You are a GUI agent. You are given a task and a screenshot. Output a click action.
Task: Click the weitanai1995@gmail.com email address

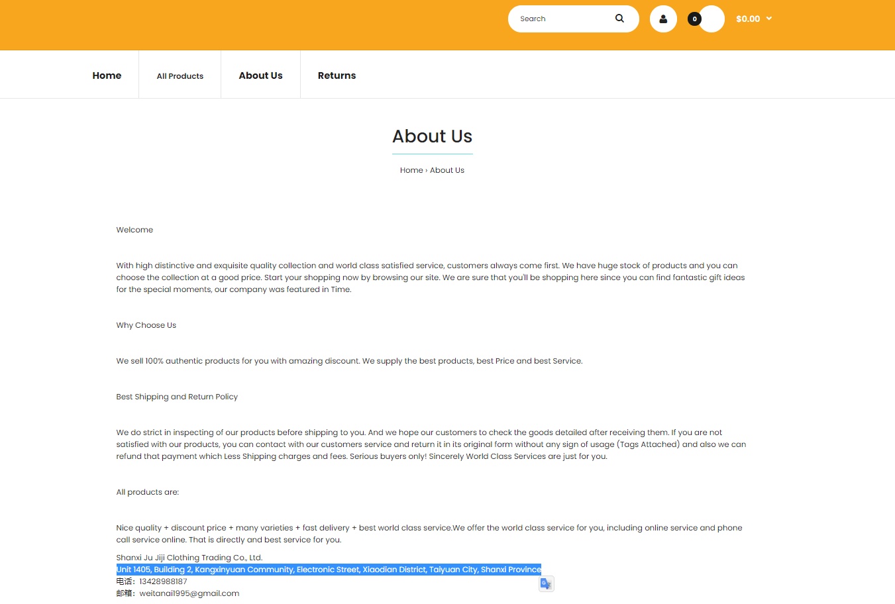189,593
